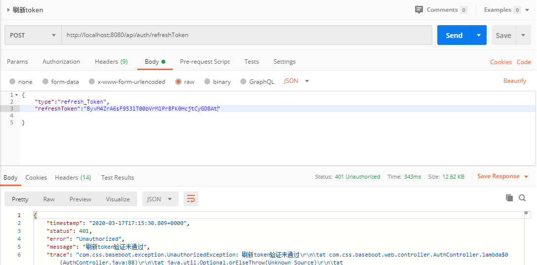Click the Beautify link
537x265 pixels.
(514, 81)
